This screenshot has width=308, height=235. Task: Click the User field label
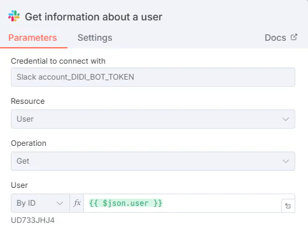click(19, 185)
